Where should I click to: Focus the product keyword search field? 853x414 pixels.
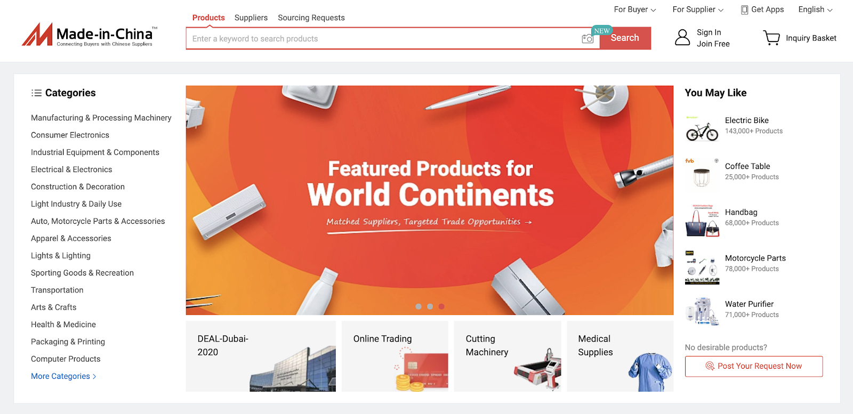[x=384, y=38]
